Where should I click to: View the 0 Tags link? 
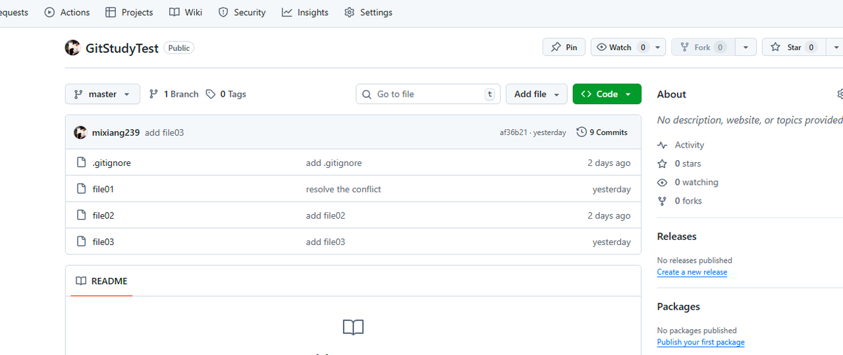click(226, 94)
